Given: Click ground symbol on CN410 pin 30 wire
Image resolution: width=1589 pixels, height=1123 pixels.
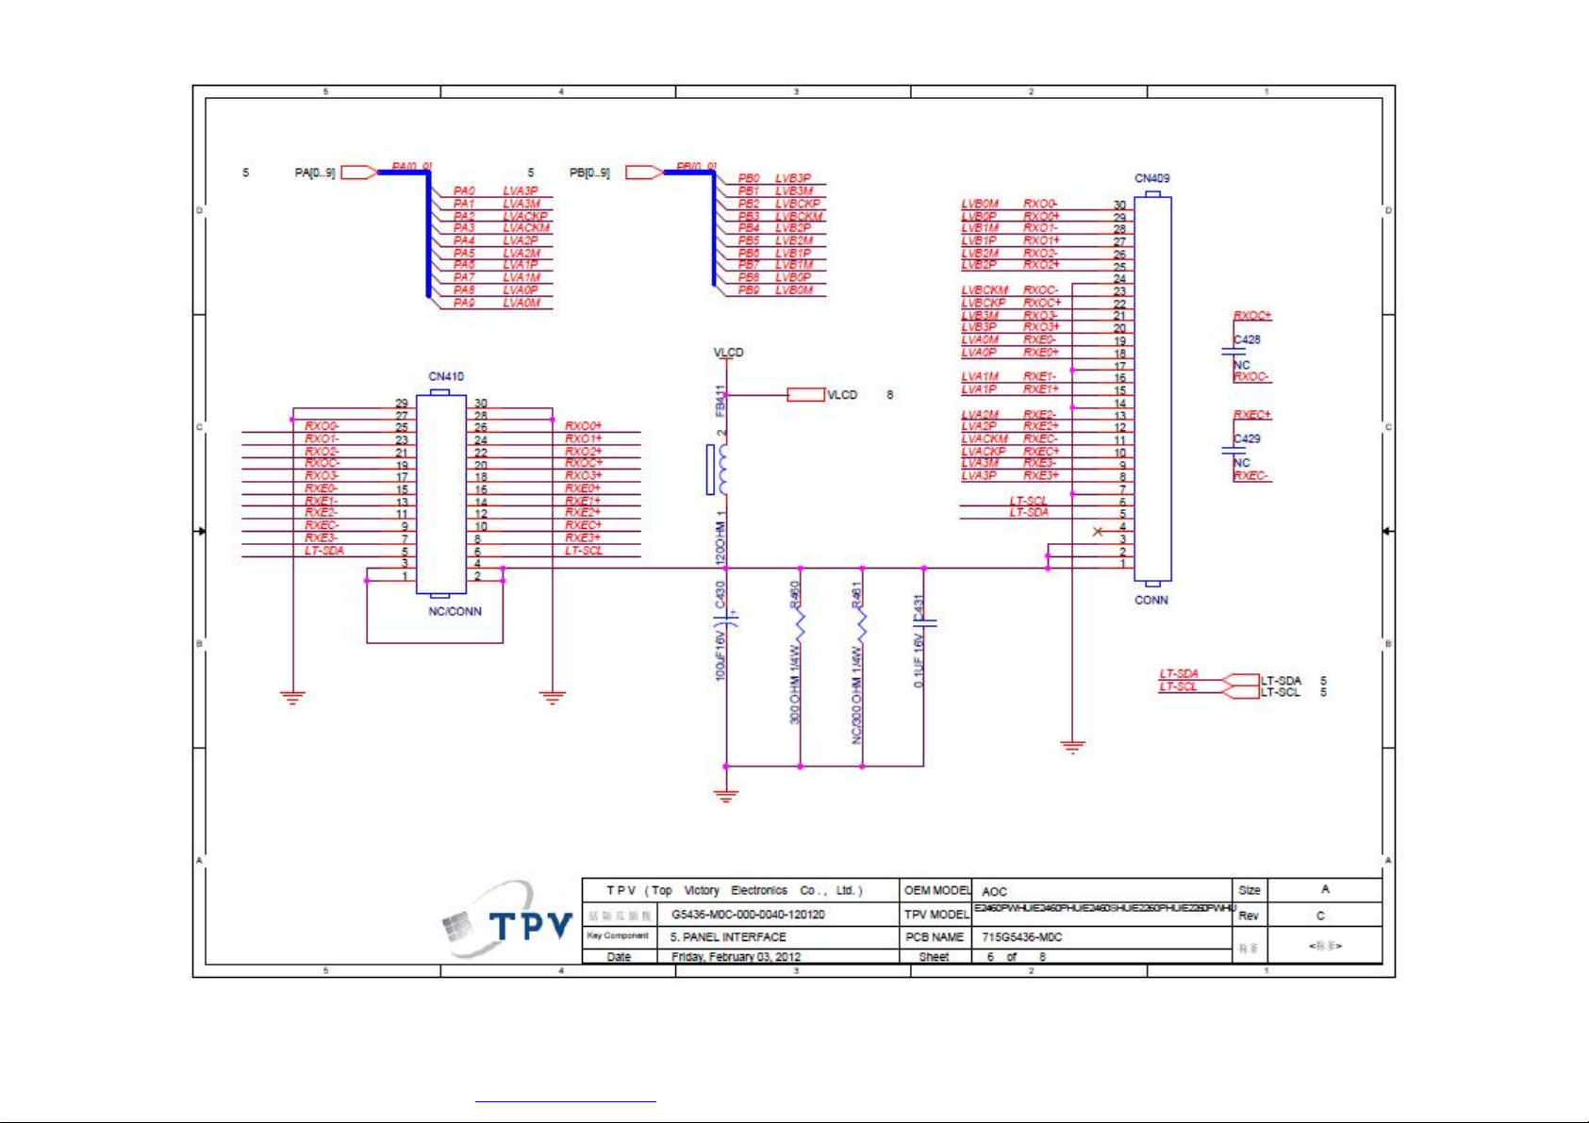Looking at the screenshot, I should (553, 698).
